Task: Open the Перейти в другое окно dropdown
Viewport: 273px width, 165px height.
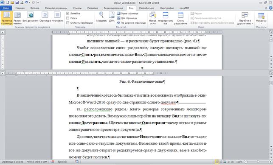Action: tap(245, 18)
